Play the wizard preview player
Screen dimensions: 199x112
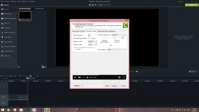tap(75, 77)
